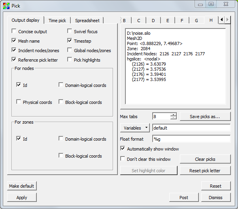Click 'hgslice: <nodal>' line in output
The height and width of the screenshot is (209, 238).
pos(144,59)
